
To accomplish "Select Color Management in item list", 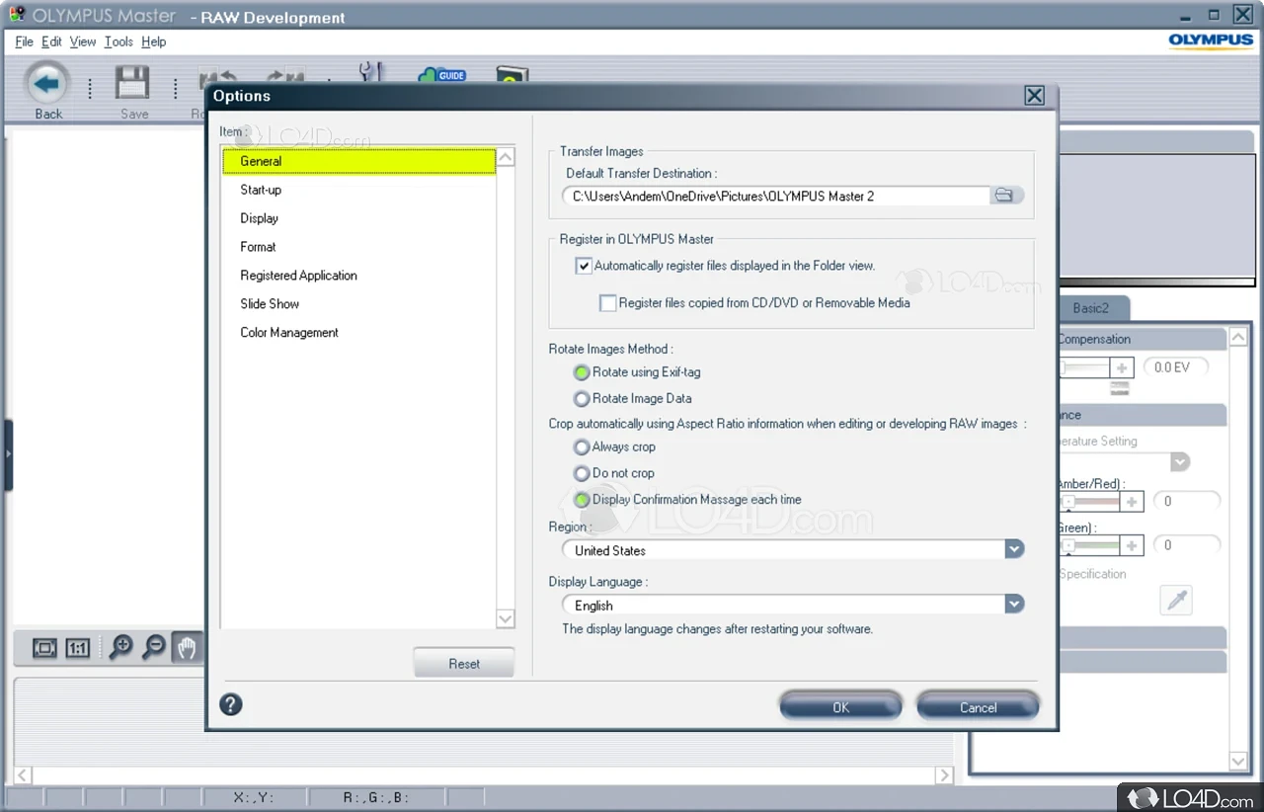I will [x=289, y=333].
